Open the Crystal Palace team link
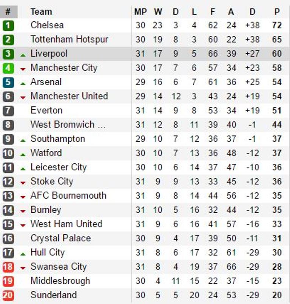Image resolution: width=290 pixels, height=304 pixels. 60,238
